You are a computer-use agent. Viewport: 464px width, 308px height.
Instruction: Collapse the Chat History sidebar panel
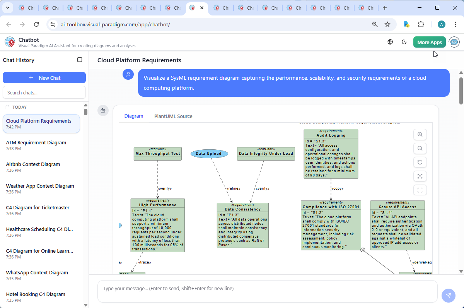tap(80, 60)
